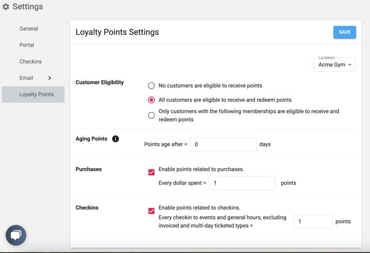Open the Location dropdown showing Acme Gym
The width and height of the screenshot is (370, 253).
(335, 65)
